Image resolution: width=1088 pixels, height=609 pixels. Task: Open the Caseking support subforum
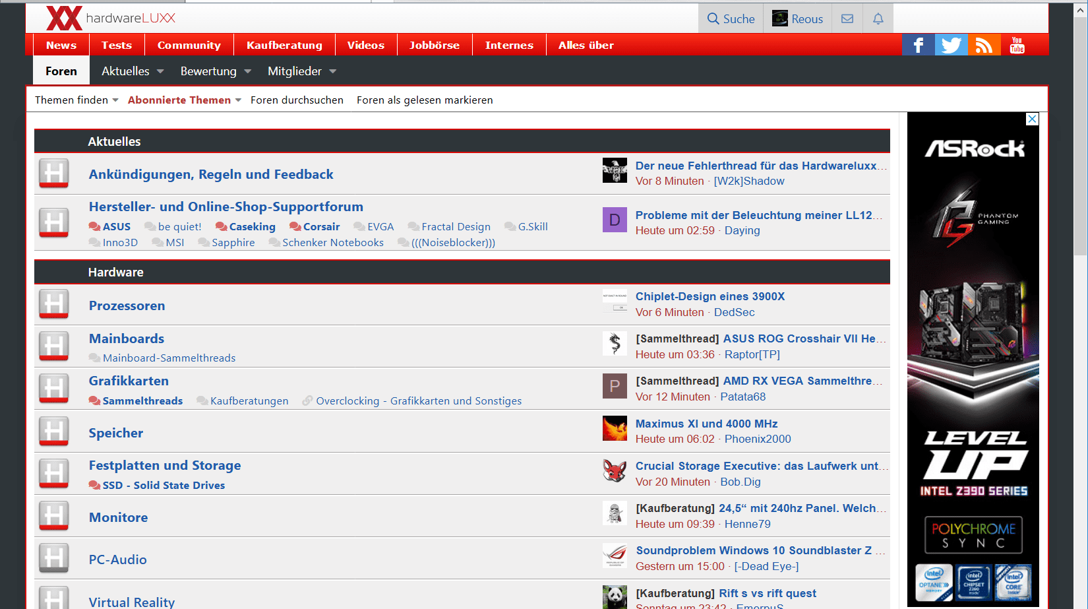click(x=253, y=226)
